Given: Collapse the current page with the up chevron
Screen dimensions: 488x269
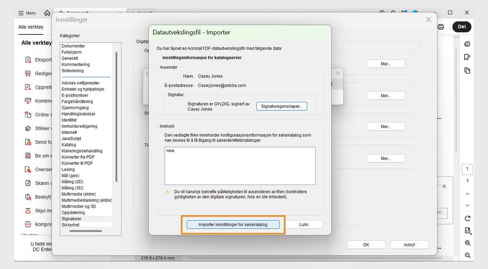Looking at the screenshot, I should [x=467, y=194].
